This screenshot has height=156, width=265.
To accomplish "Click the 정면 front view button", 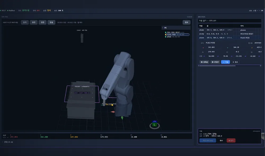I will click(x=42, y=22).
